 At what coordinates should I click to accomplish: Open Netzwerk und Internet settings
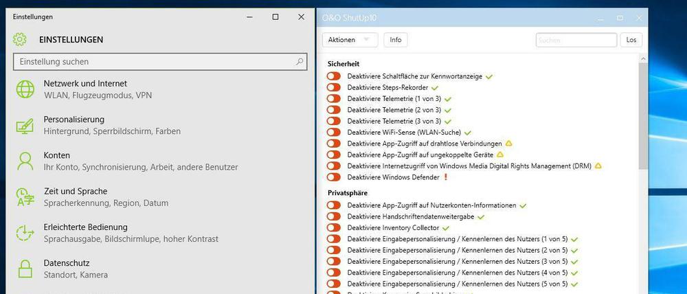pos(160,89)
